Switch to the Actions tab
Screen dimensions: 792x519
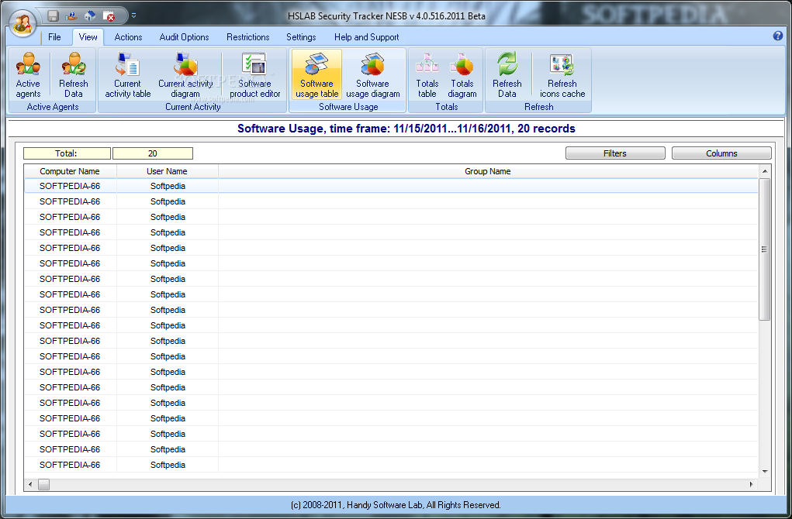(128, 37)
